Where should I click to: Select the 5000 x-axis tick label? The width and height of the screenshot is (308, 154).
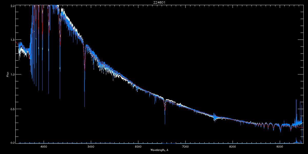(91, 146)
